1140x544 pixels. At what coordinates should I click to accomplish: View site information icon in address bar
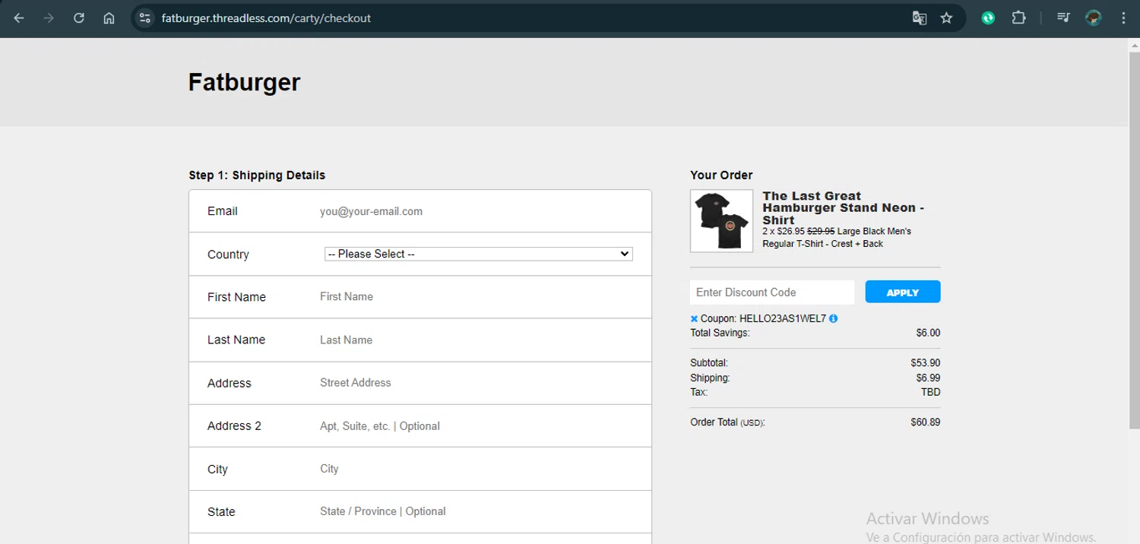(145, 18)
